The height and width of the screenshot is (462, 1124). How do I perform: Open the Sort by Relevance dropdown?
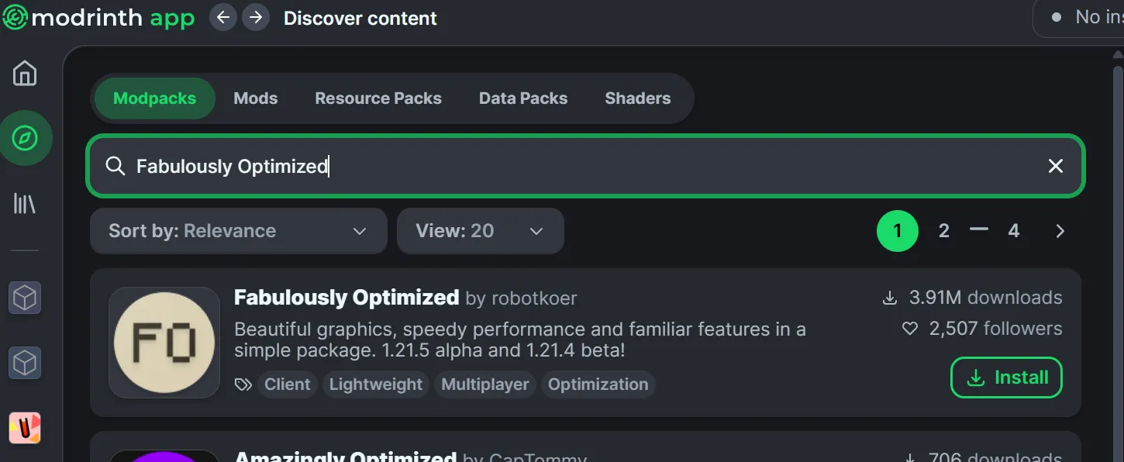(238, 231)
